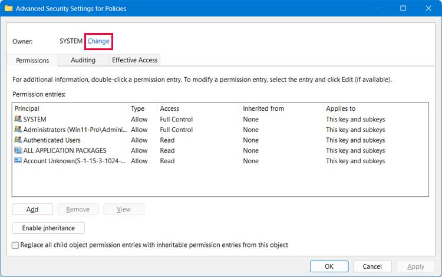
Task: Click the folder icon in title bar
Action: point(9,9)
